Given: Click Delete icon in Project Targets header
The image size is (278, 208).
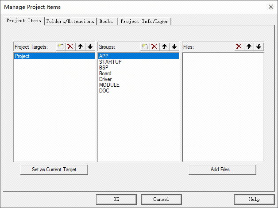Looking at the screenshot, I should point(70,46).
